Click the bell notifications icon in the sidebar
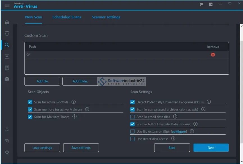Image resolution: width=243 pixels, height=164 pixels. [7, 129]
